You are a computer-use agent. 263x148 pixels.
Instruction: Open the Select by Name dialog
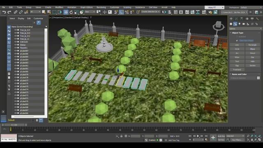pyautogui.click(x=49, y=12)
